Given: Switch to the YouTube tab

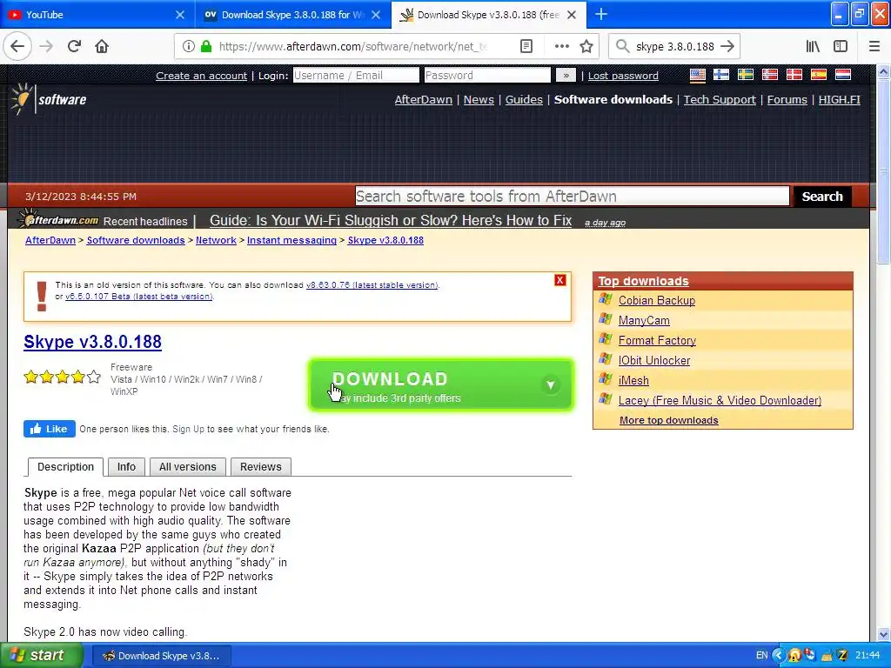Looking at the screenshot, I should (92, 15).
